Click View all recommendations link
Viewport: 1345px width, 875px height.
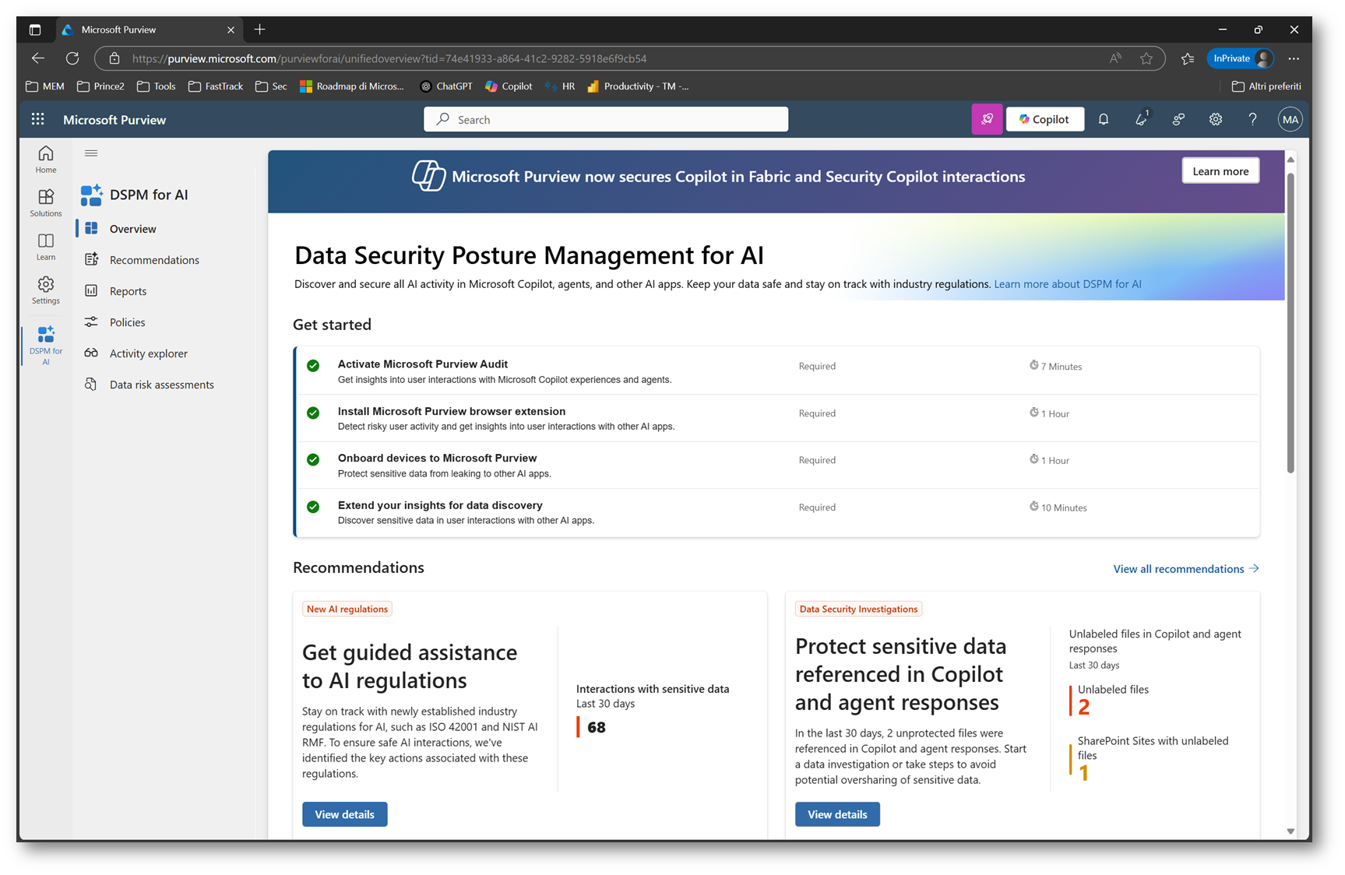[1185, 569]
